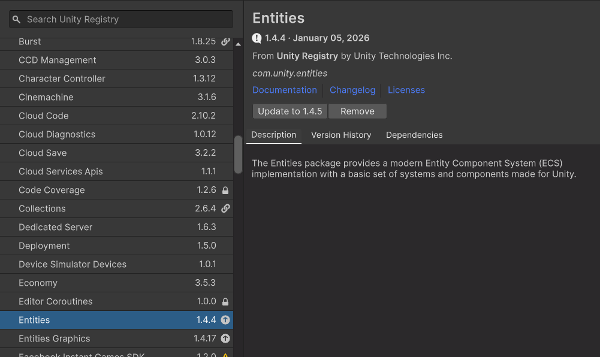
Task: Click the Entities heading in details pane
Action: (279, 18)
